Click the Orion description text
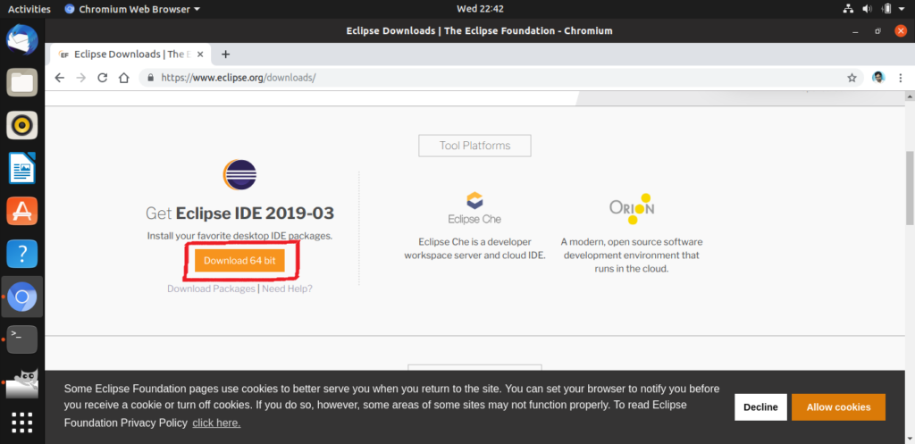 [632, 256]
